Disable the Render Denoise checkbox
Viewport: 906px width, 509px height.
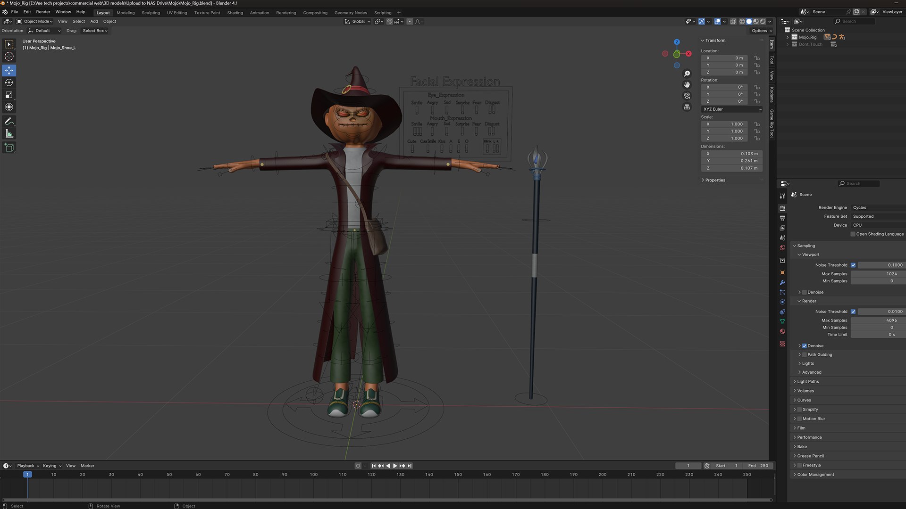pyautogui.click(x=805, y=346)
